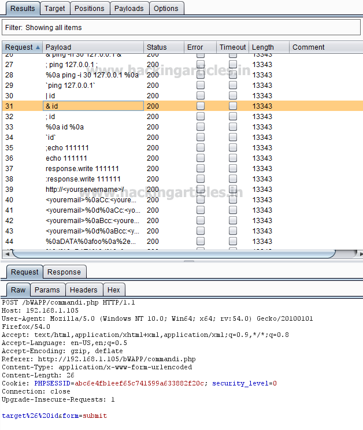
Task: Open the Target tab
Action: [55, 9]
